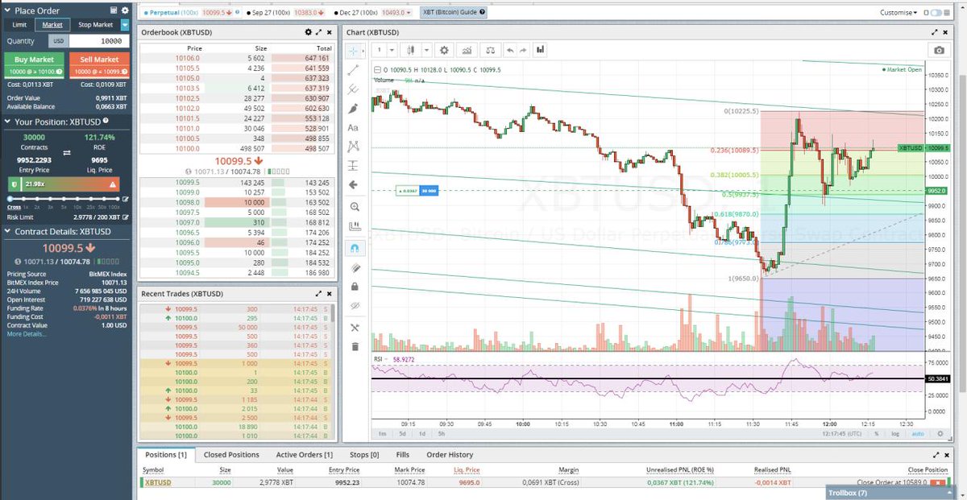Click the More Details... link
967x500 pixels.
coord(27,333)
